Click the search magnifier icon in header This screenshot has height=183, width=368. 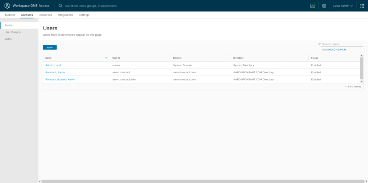60,6
